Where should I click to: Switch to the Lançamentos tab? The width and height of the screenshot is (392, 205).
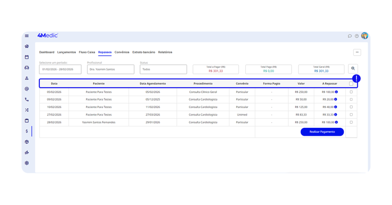click(67, 52)
